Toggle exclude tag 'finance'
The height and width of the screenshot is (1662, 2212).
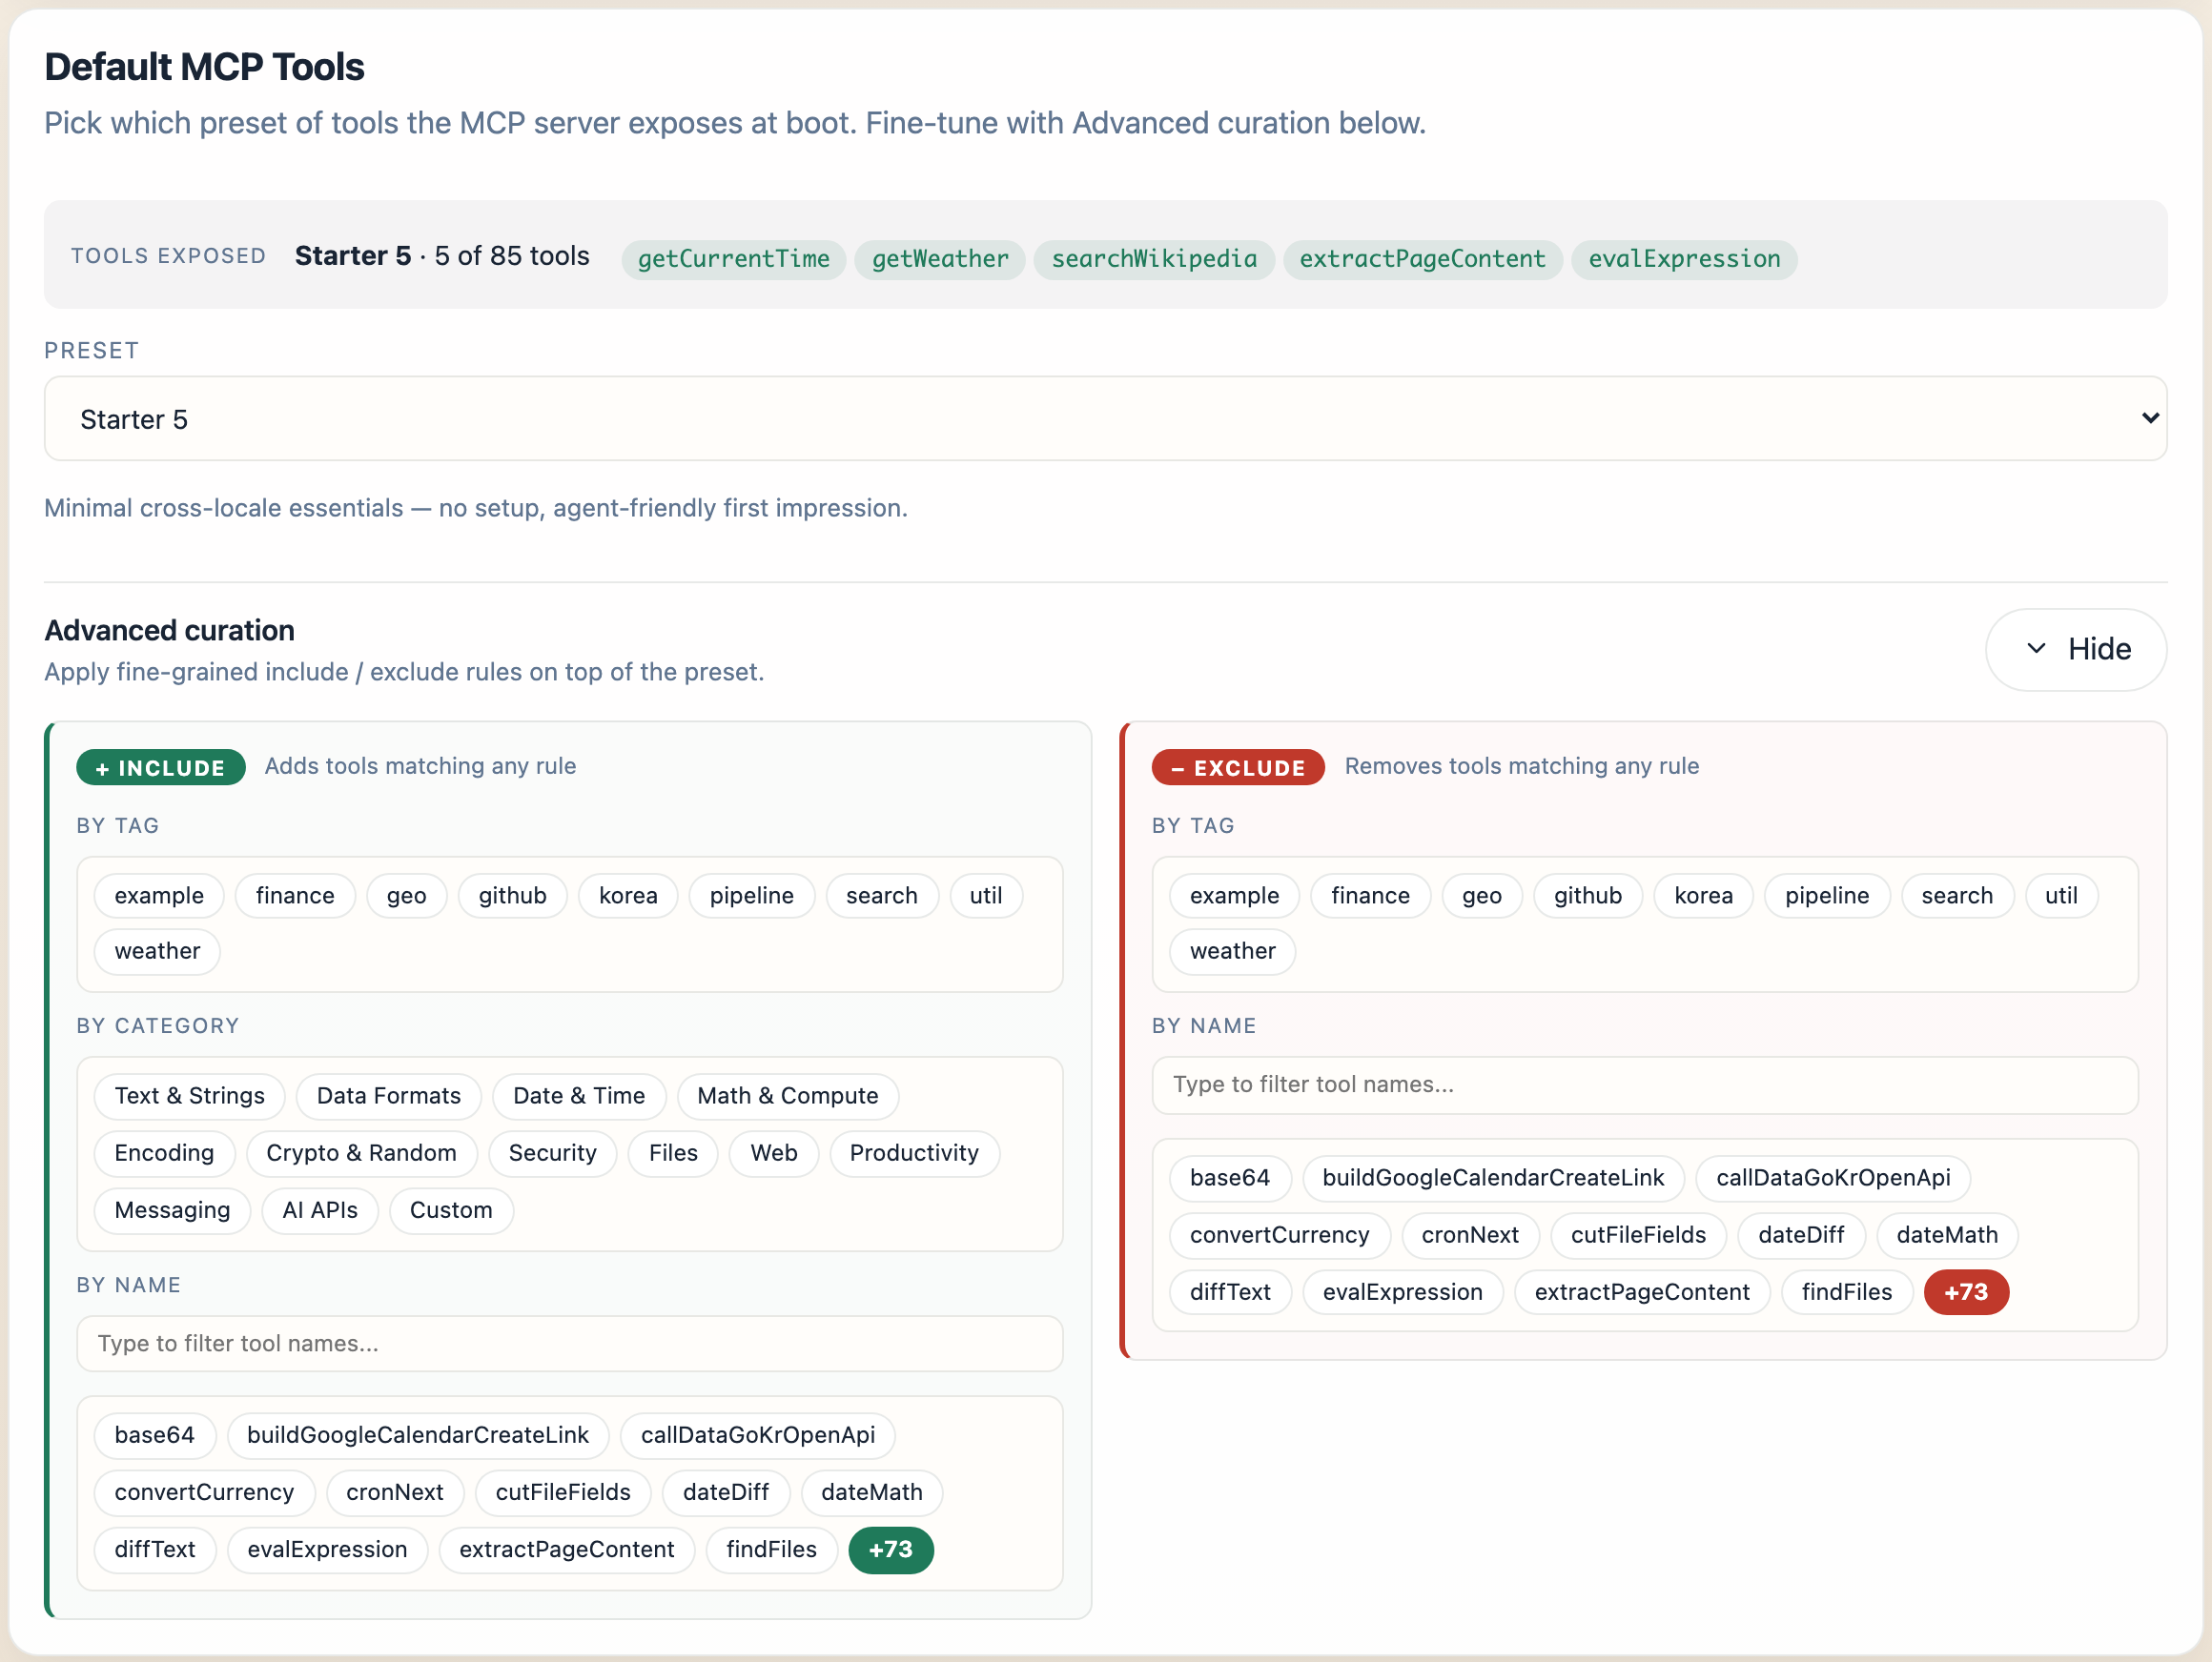click(1370, 896)
